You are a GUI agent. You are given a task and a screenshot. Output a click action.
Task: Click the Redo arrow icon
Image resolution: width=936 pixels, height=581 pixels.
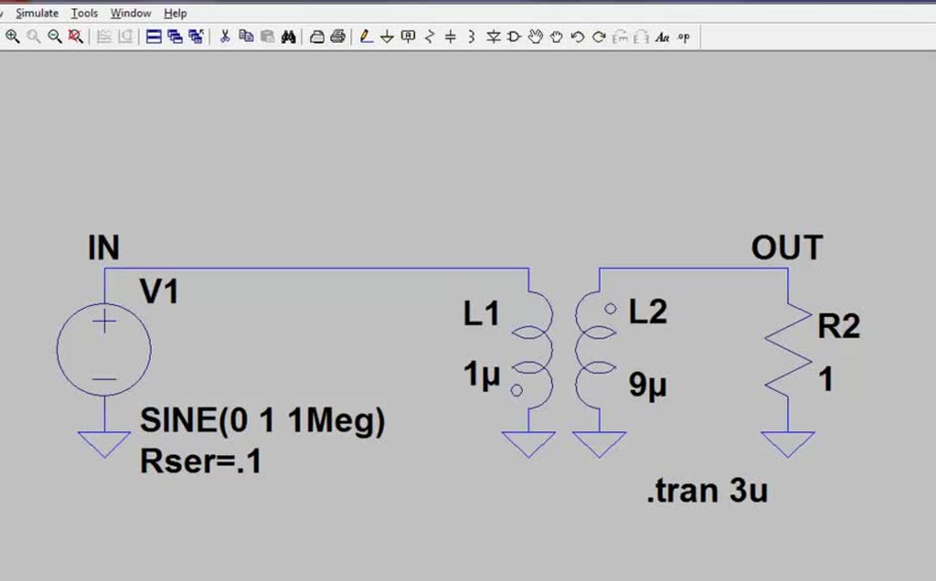point(599,37)
